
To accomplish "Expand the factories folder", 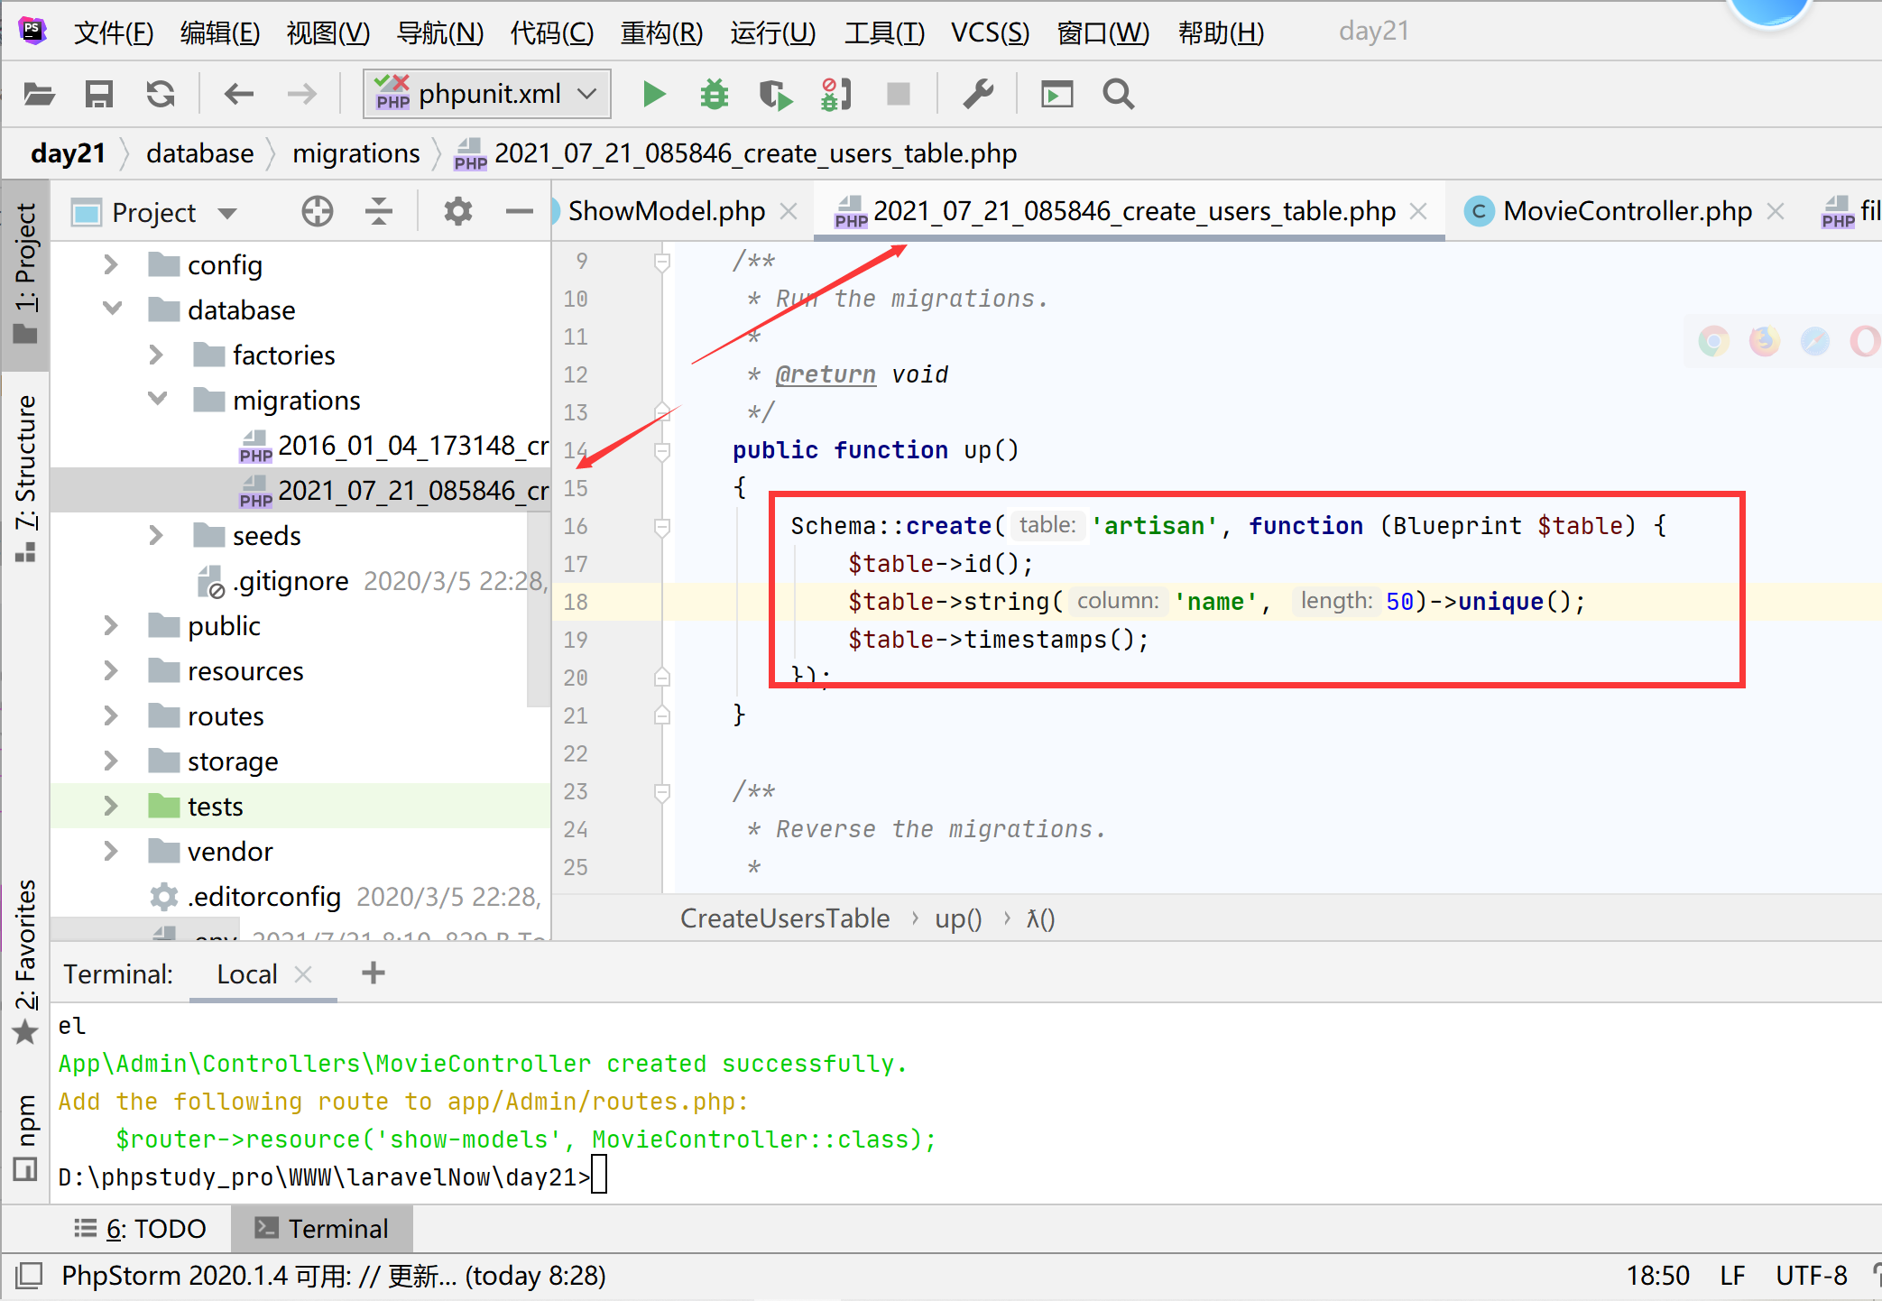I will (x=156, y=355).
